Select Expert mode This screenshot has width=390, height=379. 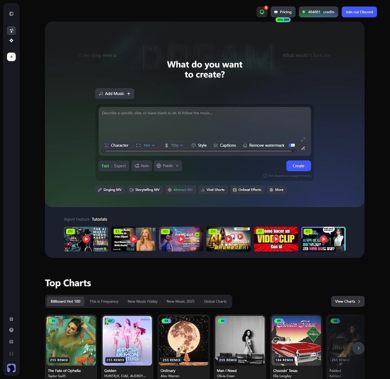click(x=120, y=166)
